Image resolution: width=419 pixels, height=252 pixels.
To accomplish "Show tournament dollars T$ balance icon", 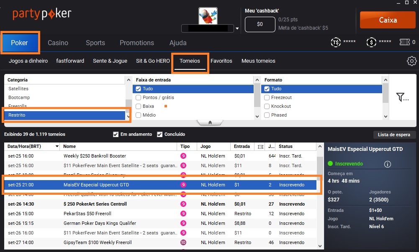I will (x=336, y=42).
